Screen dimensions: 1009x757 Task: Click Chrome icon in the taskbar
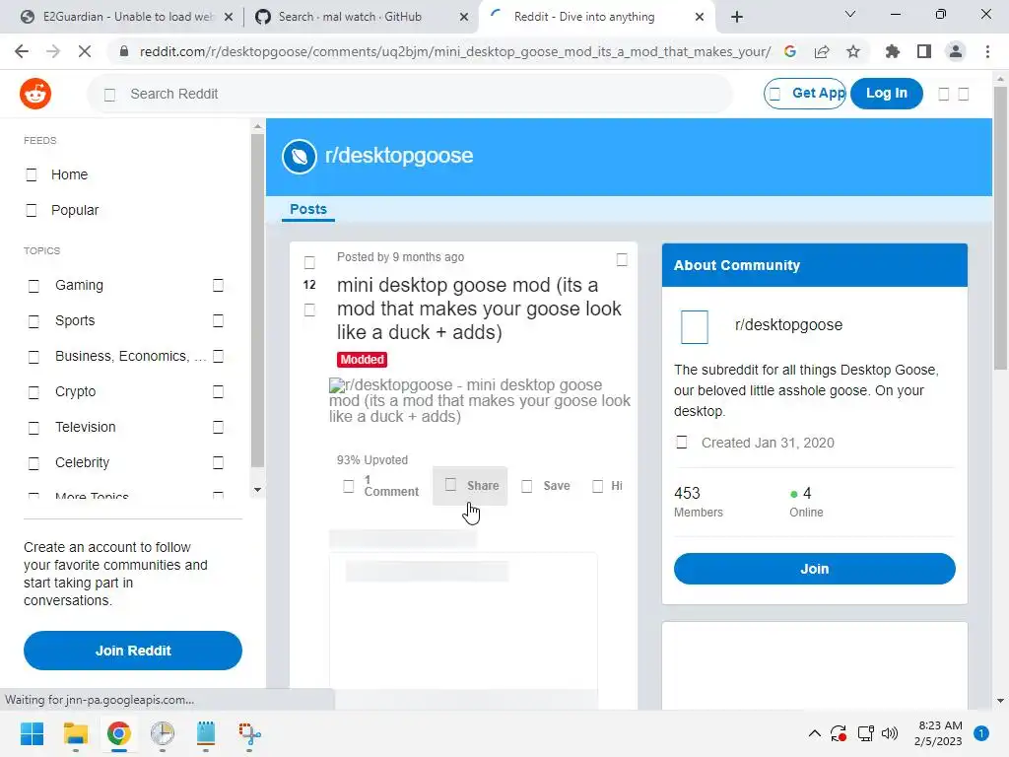coord(119,733)
